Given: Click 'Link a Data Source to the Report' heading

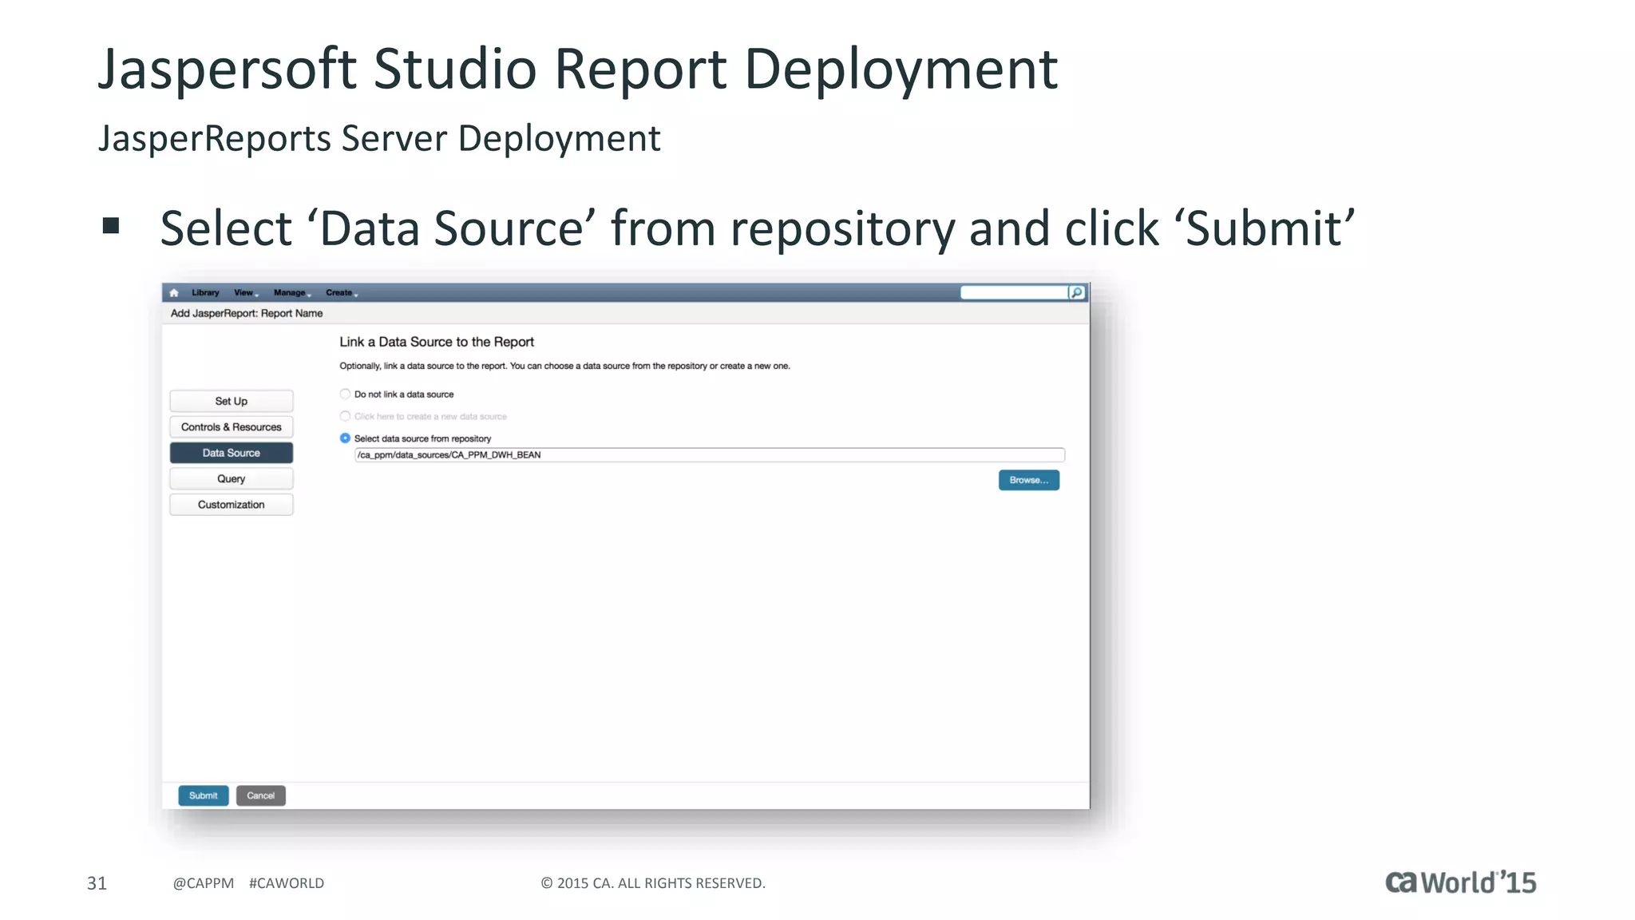Looking at the screenshot, I should [437, 342].
